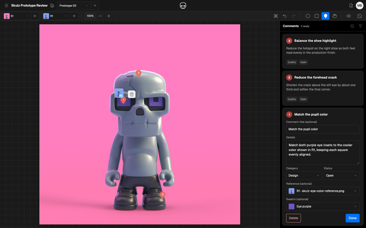Open the Status dropdown set to Open
The height and width of the screenshot is (228, 366).
click(342, 176)
